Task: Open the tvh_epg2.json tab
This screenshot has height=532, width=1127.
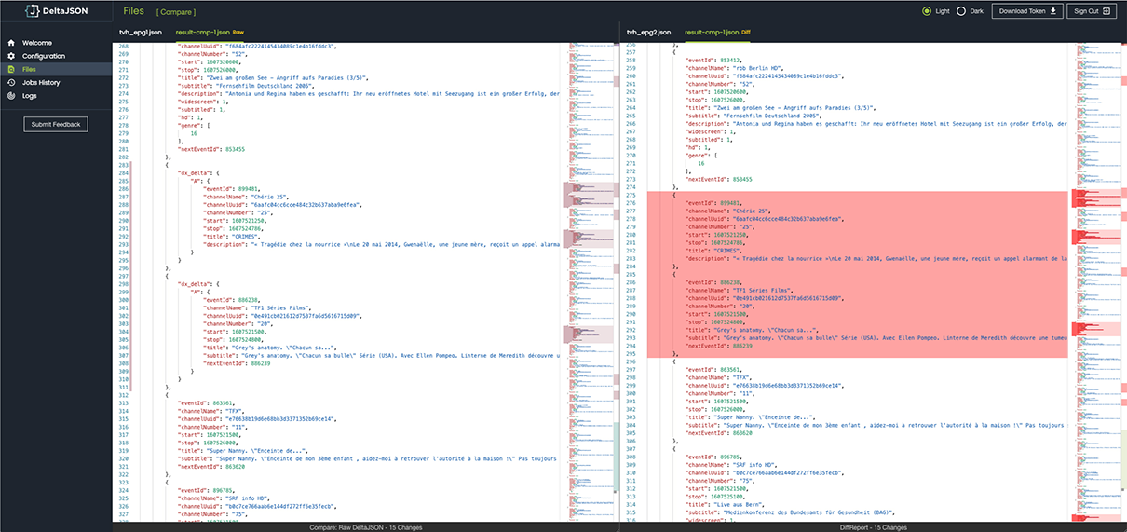Action: point(648,32)
